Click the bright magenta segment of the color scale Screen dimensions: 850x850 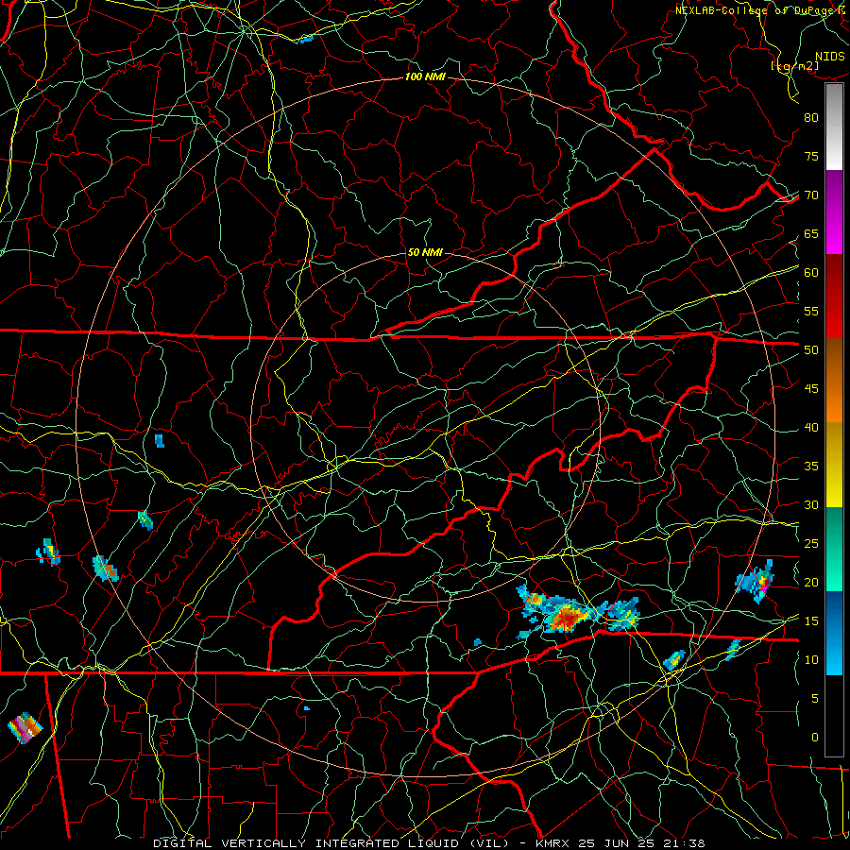coord(834,234)
